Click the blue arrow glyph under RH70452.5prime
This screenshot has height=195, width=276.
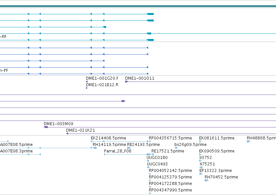[x=207, y=180]
